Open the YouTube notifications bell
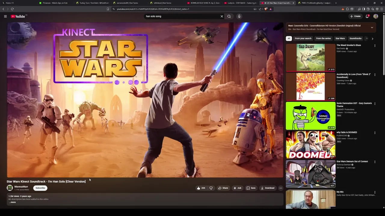This screenshot has height=216, width=385. 367,16
